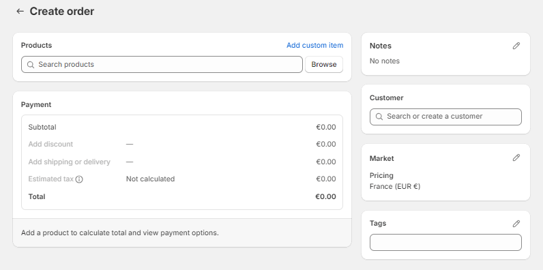Choose Add shipping or delivery

[70, 162]
